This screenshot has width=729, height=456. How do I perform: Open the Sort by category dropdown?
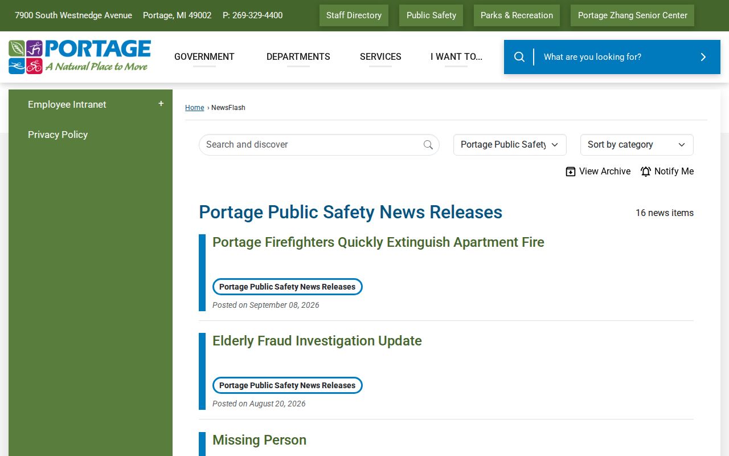[637, 145]
